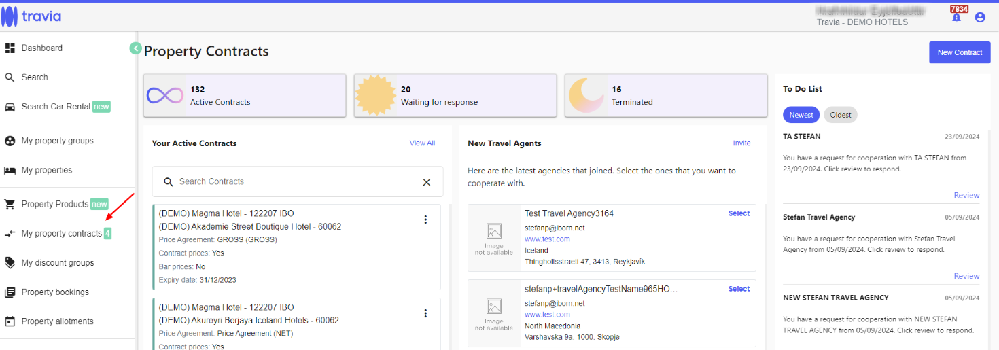Click the Property Products cart icon
The width and height of the screenshot is (999, 350).
(x=10, y=204)
